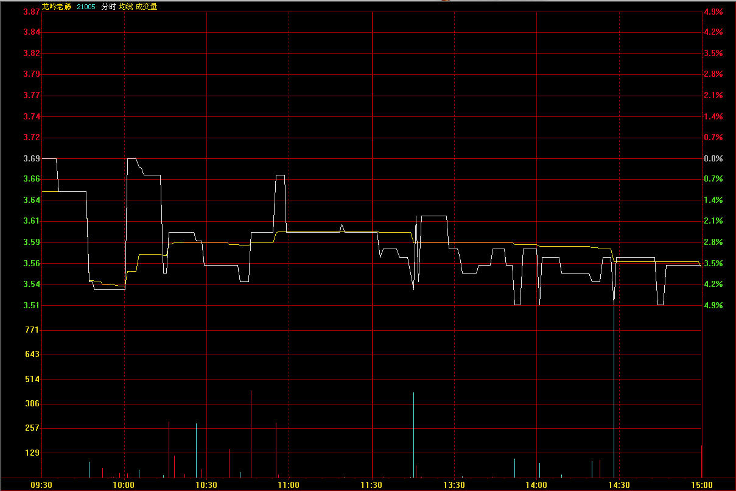The image size is (736, 491).
Task: Click the green 3.5% percent label
Action: point(713,263)
